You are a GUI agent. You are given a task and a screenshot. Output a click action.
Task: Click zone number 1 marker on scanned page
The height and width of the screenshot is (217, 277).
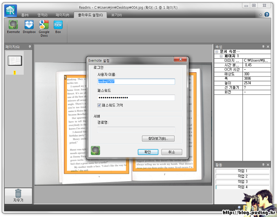[65, 77]
